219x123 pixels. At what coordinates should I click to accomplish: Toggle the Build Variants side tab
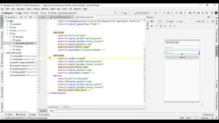pyautogui.click(x=2, y=60)
